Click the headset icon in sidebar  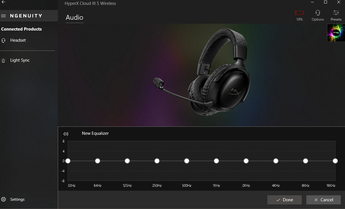coord(3,41)
